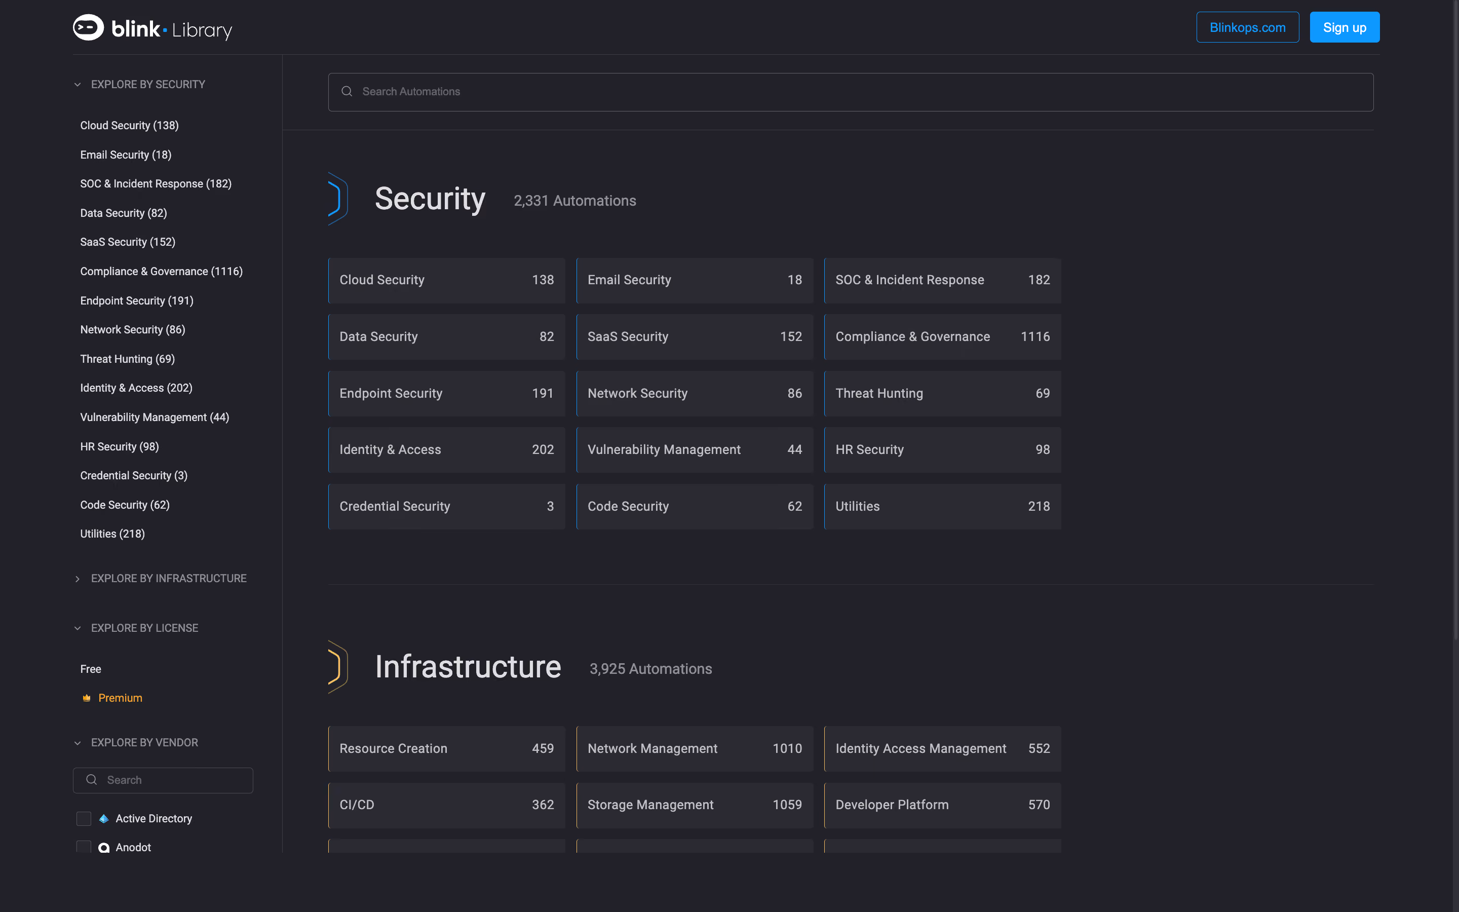The height and width of the screenshot is (912, 1459).
Task: Focus the Search Automations field
Action: click(851, 92)
